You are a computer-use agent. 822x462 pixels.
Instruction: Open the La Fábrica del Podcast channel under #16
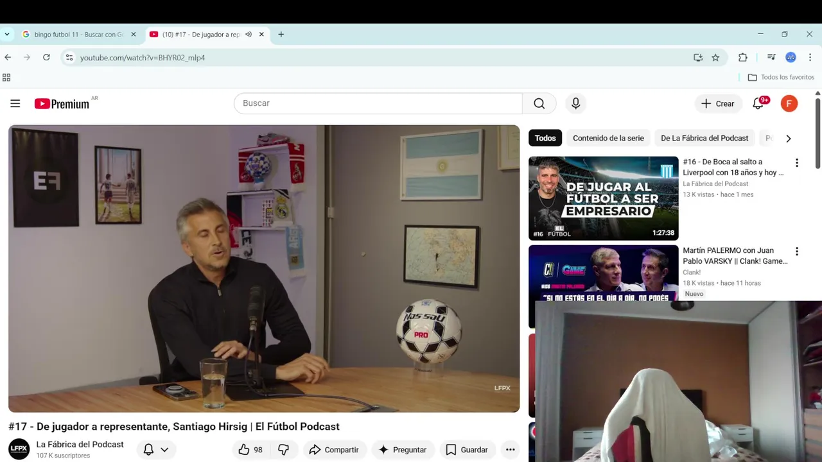[715, 184]
